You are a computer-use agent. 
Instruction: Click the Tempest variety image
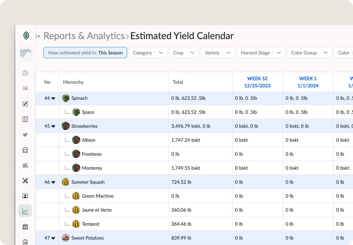click(76, 224)
